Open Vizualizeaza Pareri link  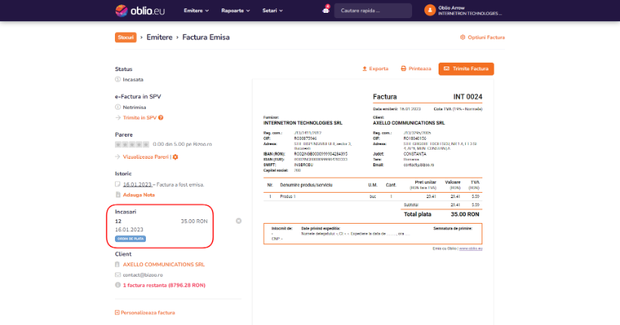coord(145,157)
